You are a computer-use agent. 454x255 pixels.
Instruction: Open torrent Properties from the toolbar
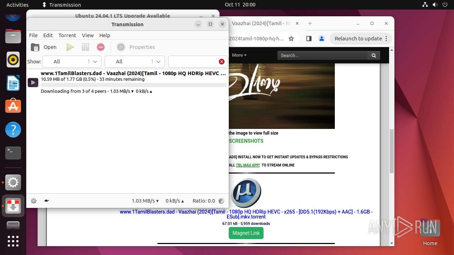coord(136,47)
